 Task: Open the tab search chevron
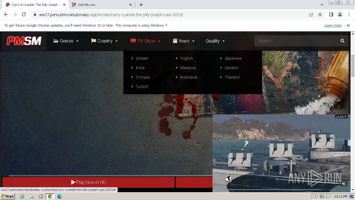322,5
